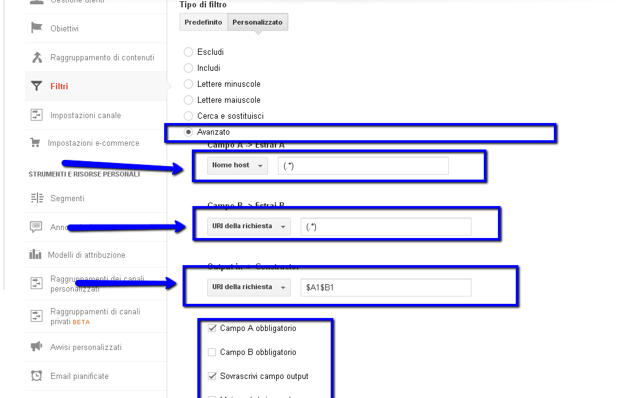632x398 pixels.
Task: Select the Cerca e sostituisci option
Action: pos(189,116)
